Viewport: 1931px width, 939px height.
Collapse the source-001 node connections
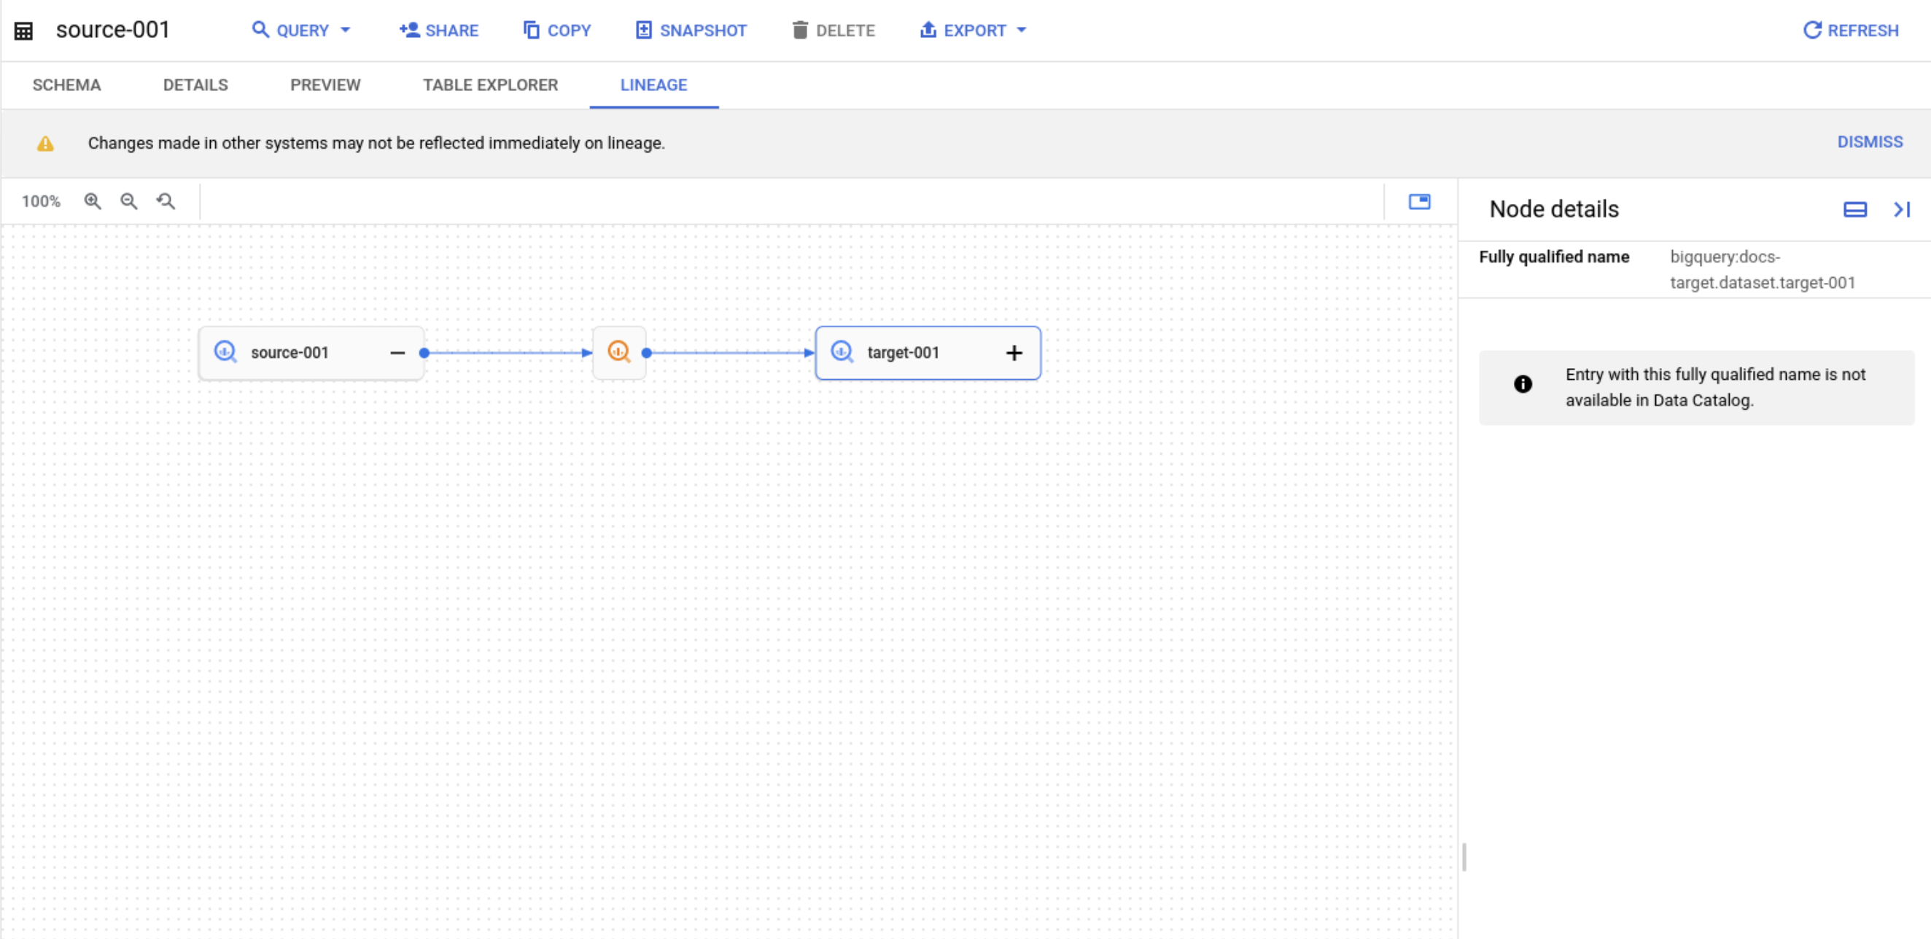397,353
